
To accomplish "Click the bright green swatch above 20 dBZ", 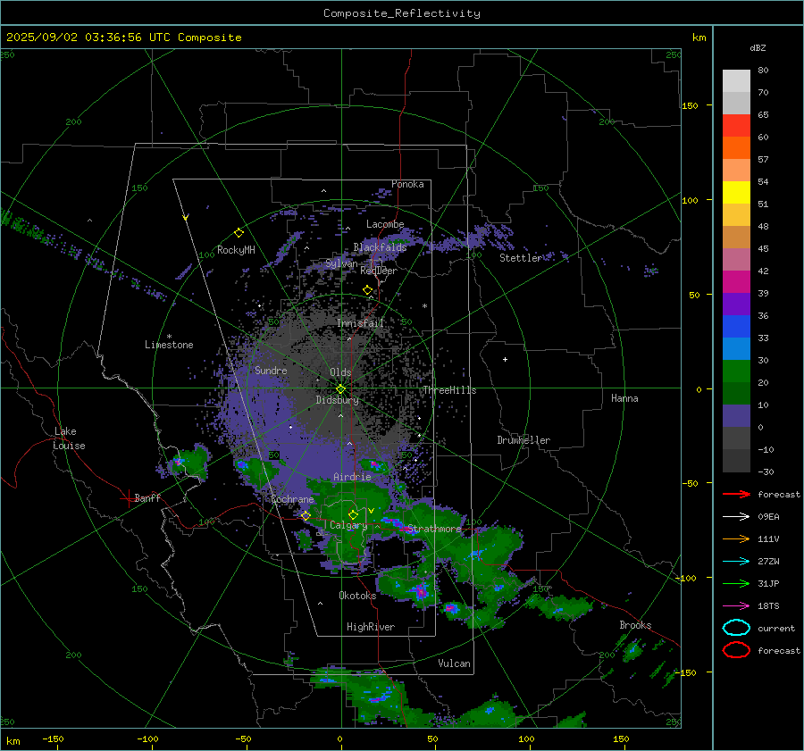I will 736,371.
